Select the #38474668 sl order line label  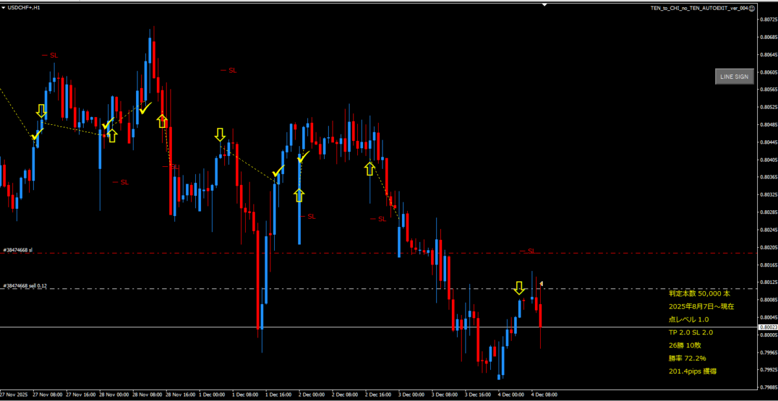18,250
